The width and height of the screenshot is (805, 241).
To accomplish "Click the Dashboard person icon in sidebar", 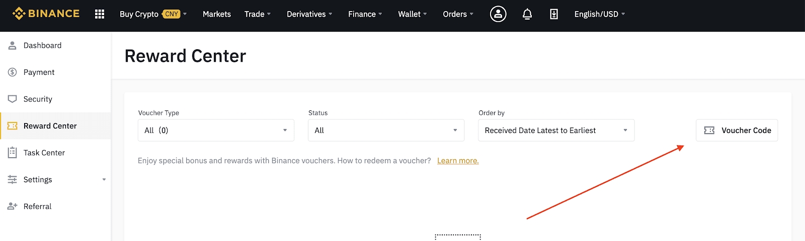I will click(13, 46).
